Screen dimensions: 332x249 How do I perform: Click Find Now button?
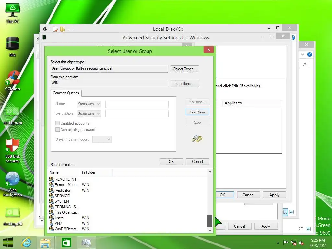point(197,112)
